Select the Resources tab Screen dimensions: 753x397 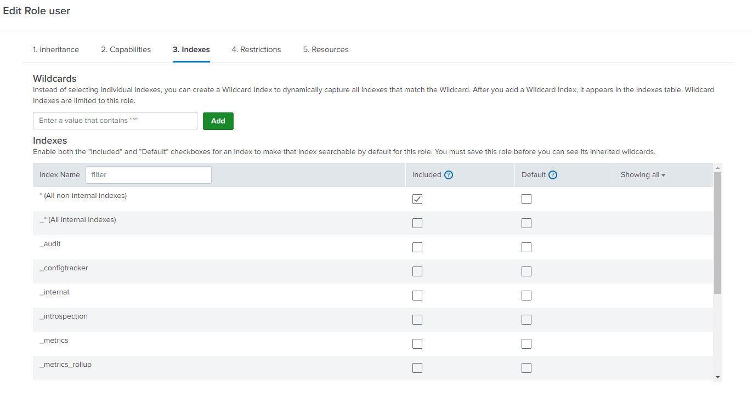pos(326,49)
